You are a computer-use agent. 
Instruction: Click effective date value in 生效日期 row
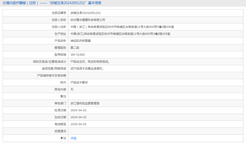click(78, 117)
